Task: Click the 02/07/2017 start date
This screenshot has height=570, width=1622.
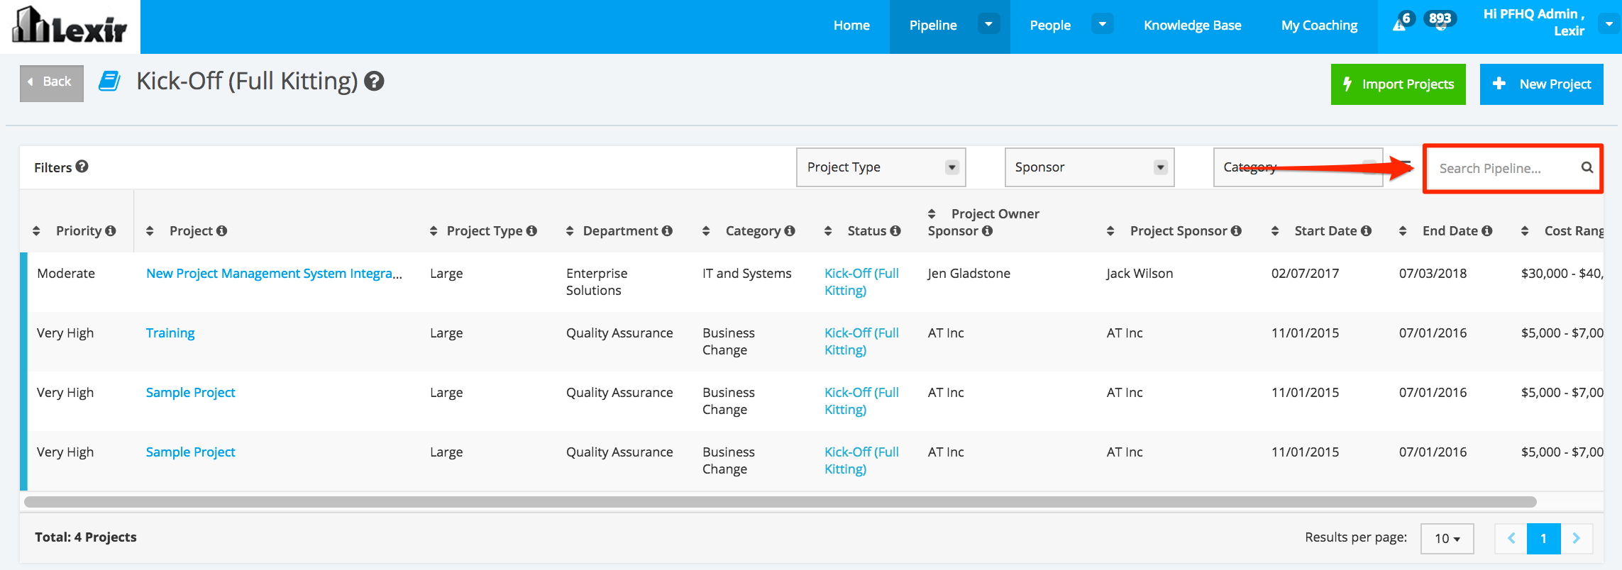Action: pyautogui.click(x=1305, y=274)
